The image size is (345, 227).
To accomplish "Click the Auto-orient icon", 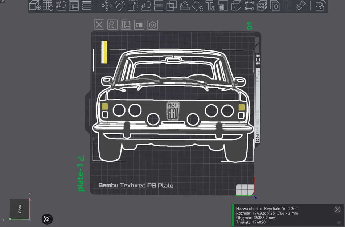I will pyautogui.click(x=61, y=6).
